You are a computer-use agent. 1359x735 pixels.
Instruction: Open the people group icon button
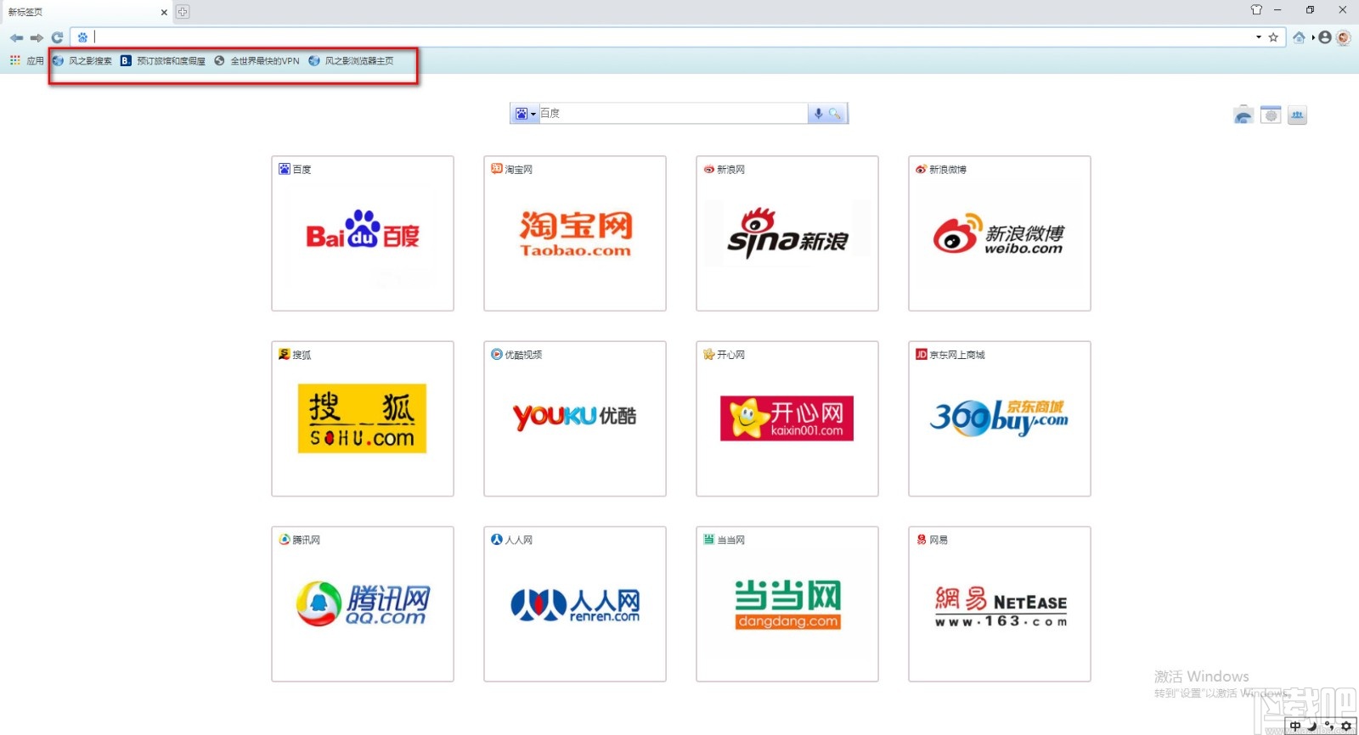[x=1297, y=115]
